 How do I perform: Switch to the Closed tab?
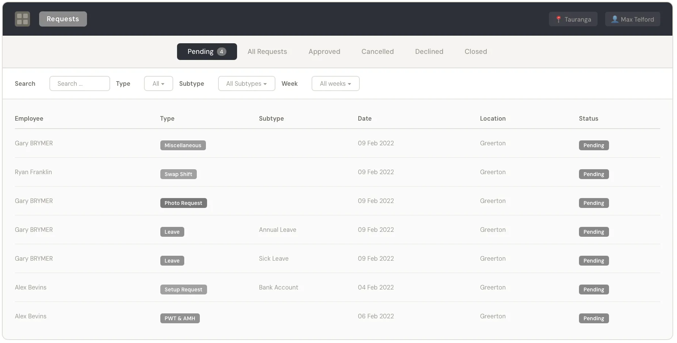pos(476,52)
